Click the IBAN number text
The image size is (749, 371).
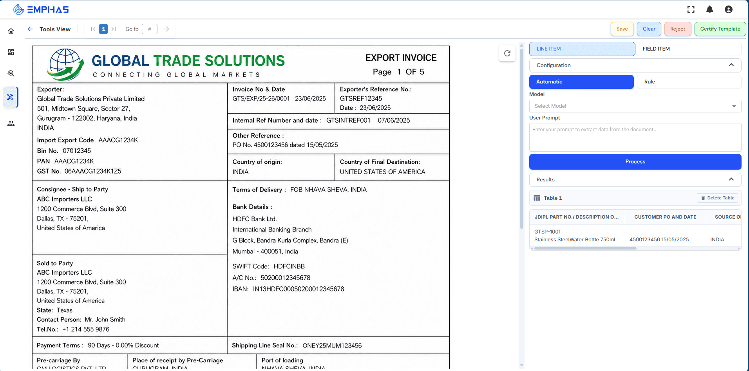(x=299, y=289)
